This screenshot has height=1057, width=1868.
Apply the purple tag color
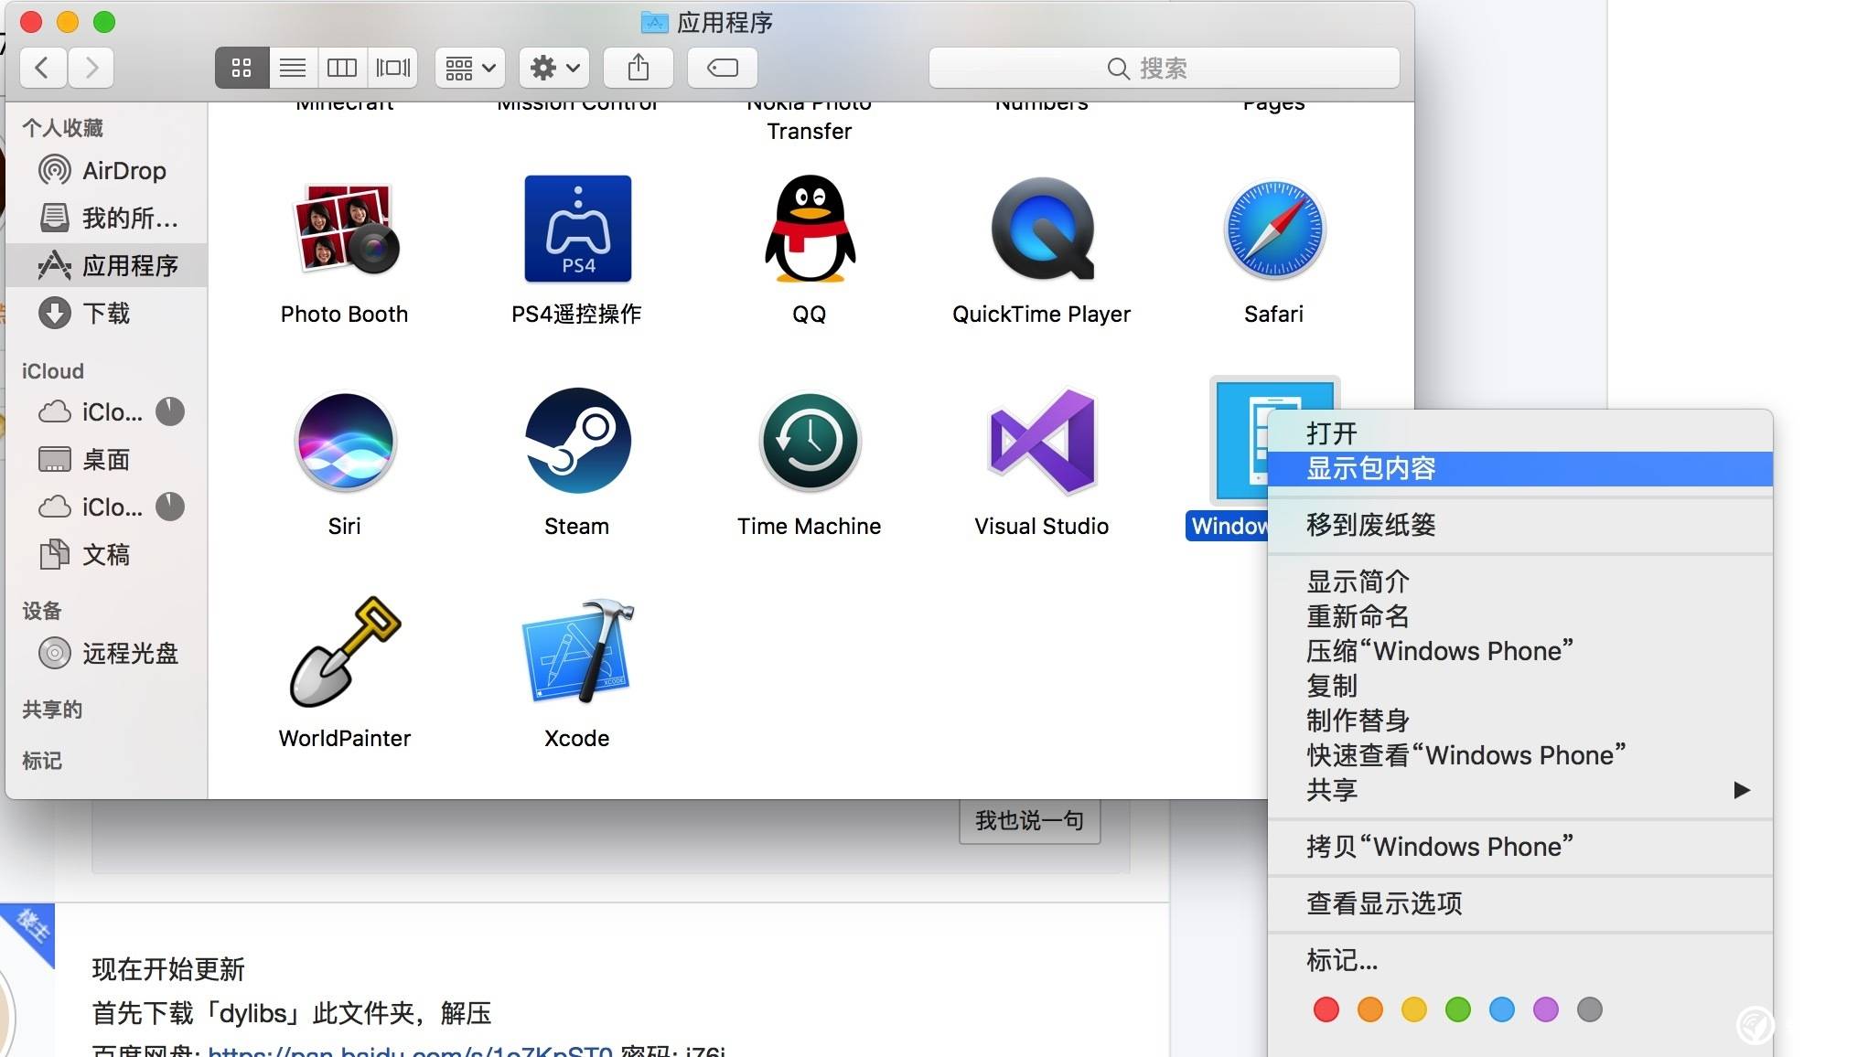click(x=1546, y=1009)
